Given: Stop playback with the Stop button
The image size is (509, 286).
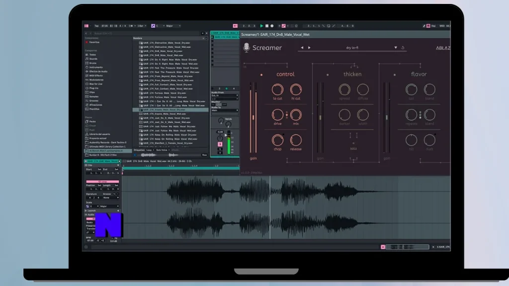Looking at the screenshot, I should (x=267, y=26).
